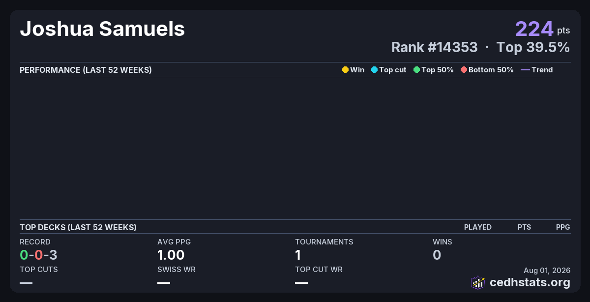This screenshot has width=590, height=302.
Task: Click the Top 39.5% percentile label
Action: click(x=533, y=47)
